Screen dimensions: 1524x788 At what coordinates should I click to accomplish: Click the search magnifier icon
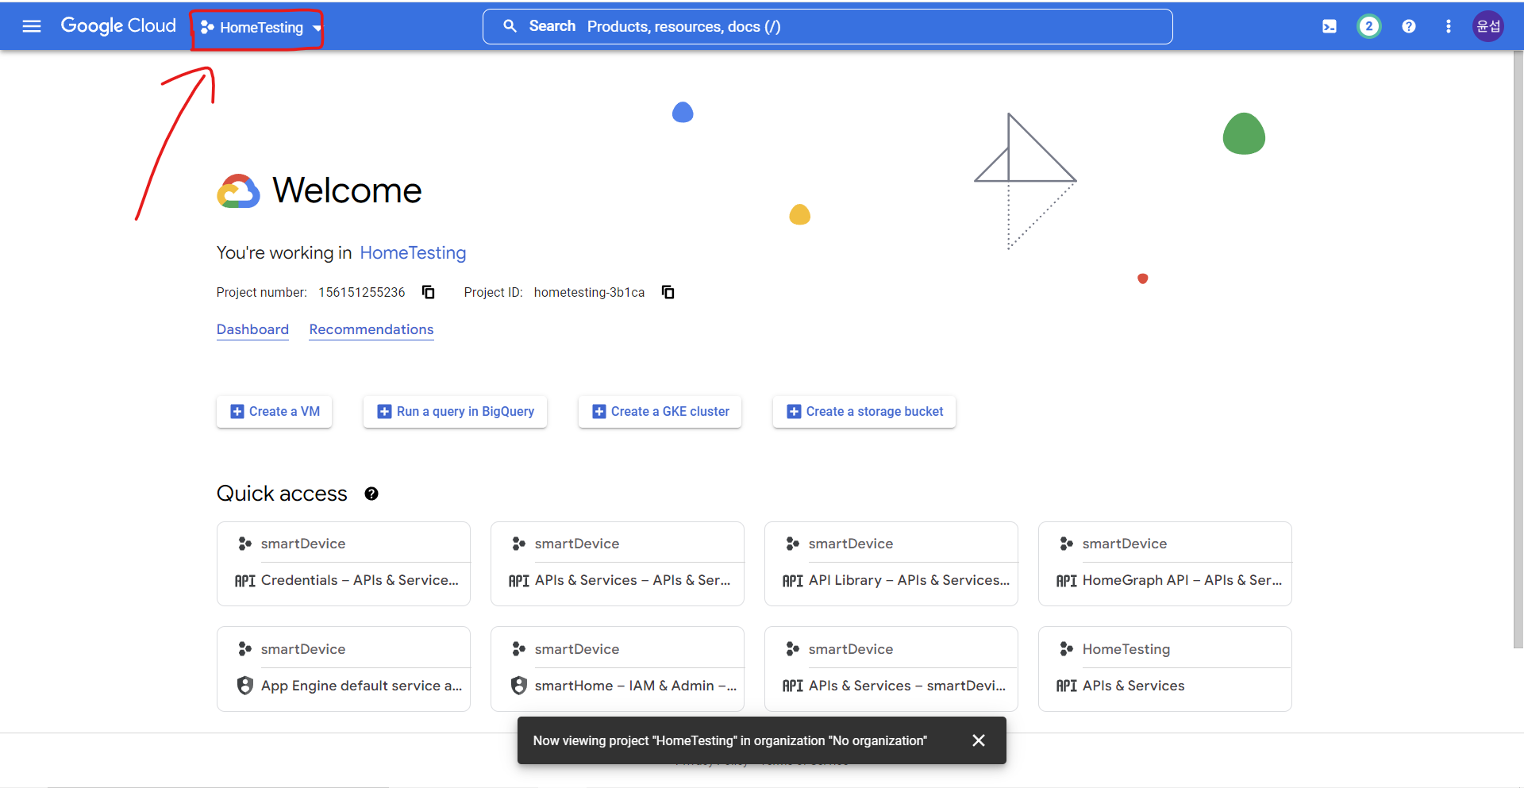coord(510,26)
